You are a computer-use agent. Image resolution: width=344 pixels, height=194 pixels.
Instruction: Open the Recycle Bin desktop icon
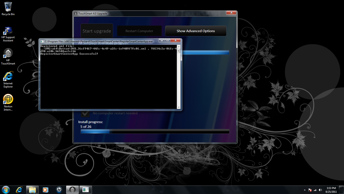(8, 9)
